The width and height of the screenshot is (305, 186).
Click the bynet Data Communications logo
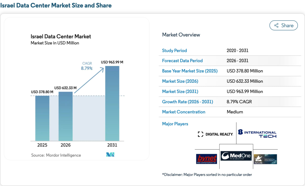(x=207, y=159)
